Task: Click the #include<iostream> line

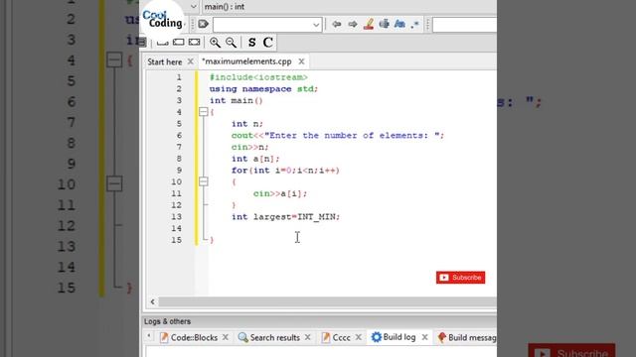Action: [x=258, y=77]
